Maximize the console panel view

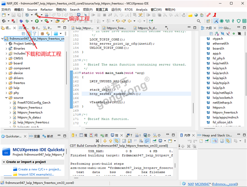(173, 135)
